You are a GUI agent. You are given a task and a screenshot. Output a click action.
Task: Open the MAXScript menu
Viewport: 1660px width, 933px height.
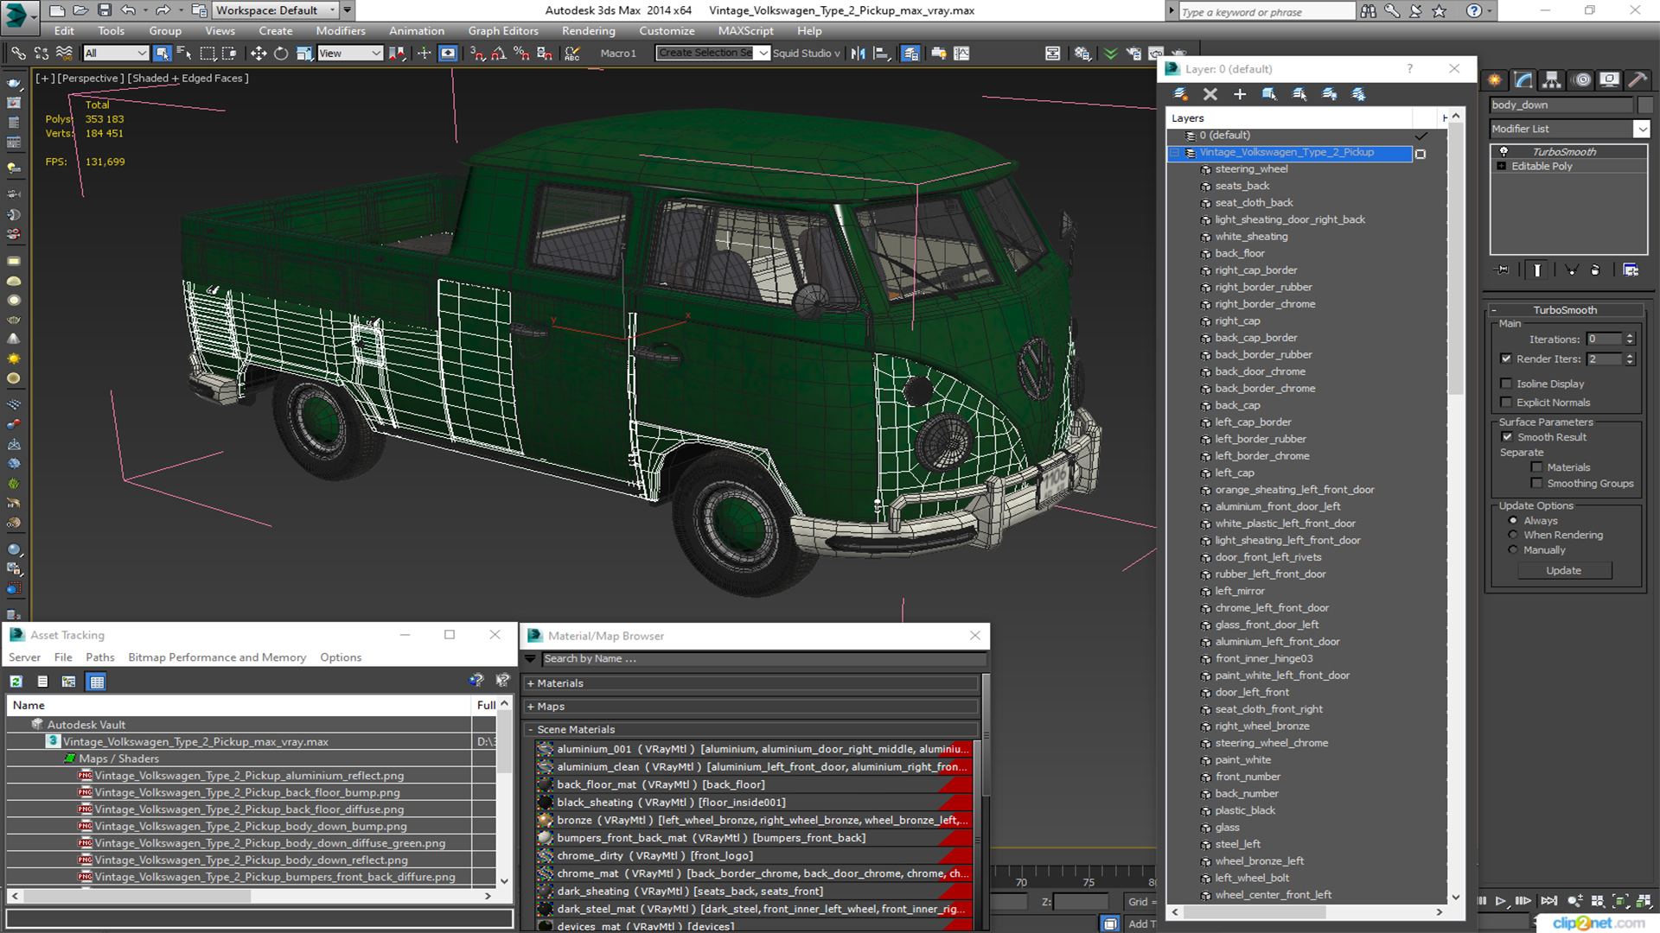(x=745, y=31)
